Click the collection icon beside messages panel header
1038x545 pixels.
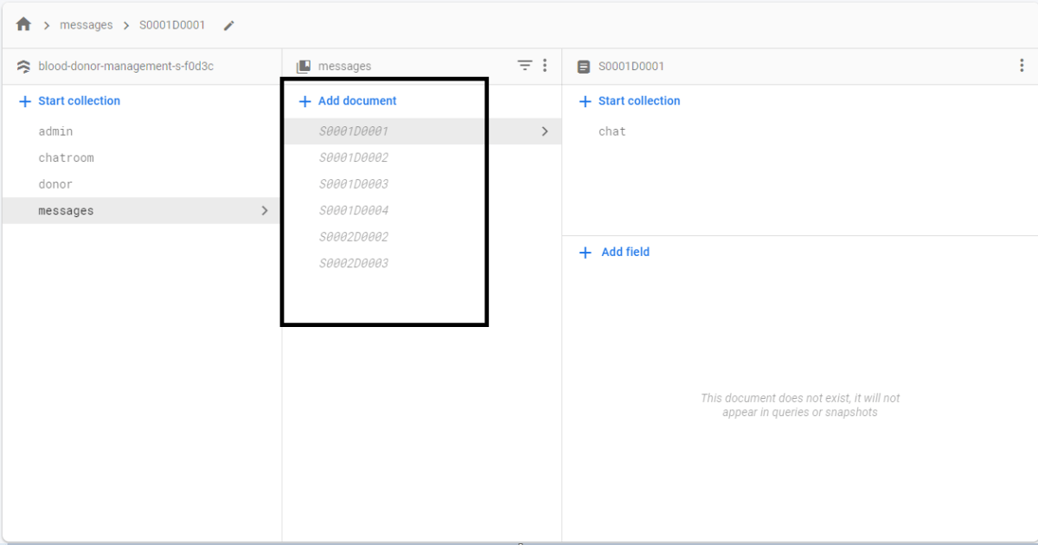click(x=304, y=66)
